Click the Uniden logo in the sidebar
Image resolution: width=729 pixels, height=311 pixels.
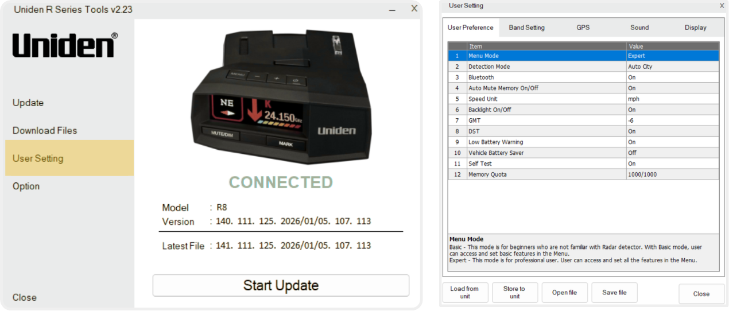(65, 45)
